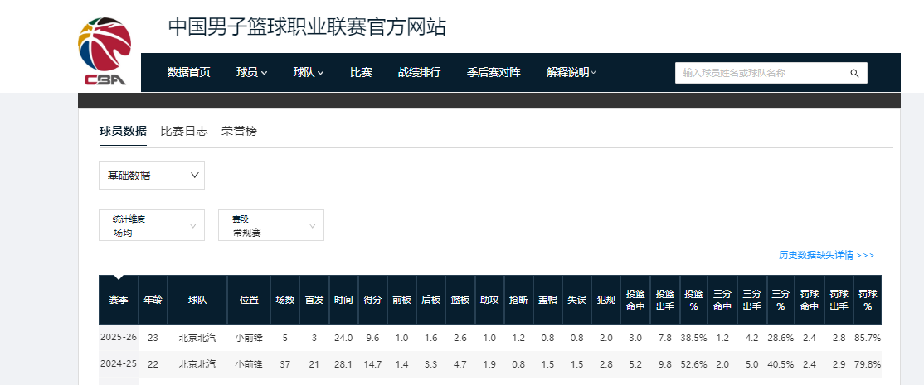Go to the 比赛 page
Screen dimensions: 924x385
[x=361, y=72]
